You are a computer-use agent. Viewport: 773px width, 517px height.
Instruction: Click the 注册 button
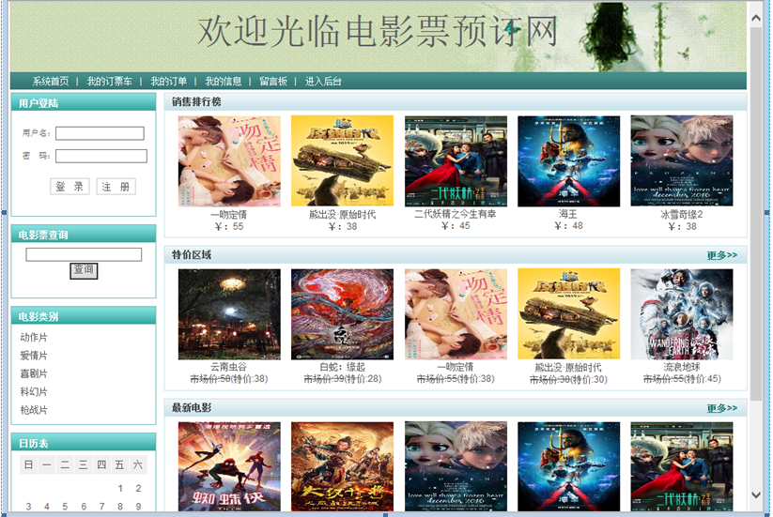(x=116, y=187)
